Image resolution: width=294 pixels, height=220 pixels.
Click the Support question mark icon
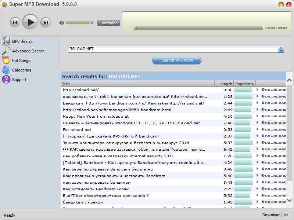point(6,80)
